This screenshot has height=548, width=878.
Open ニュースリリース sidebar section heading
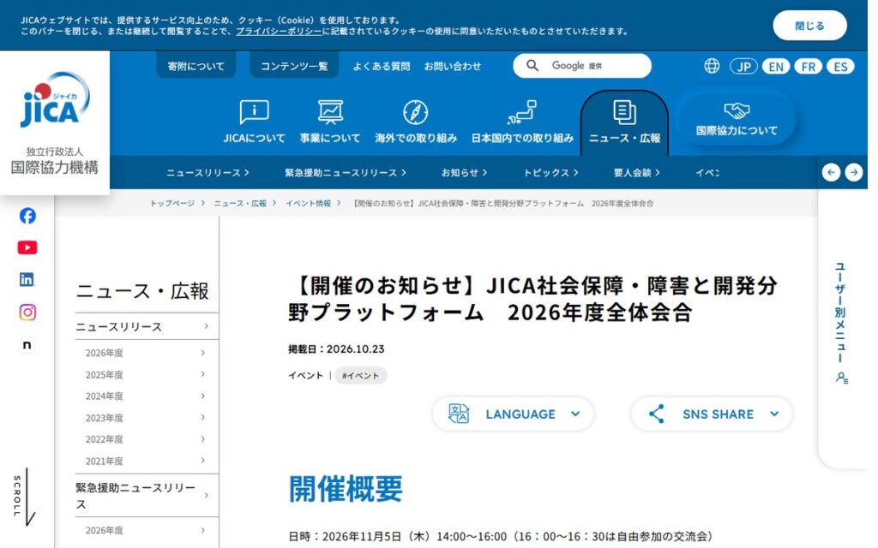(147, 326)
